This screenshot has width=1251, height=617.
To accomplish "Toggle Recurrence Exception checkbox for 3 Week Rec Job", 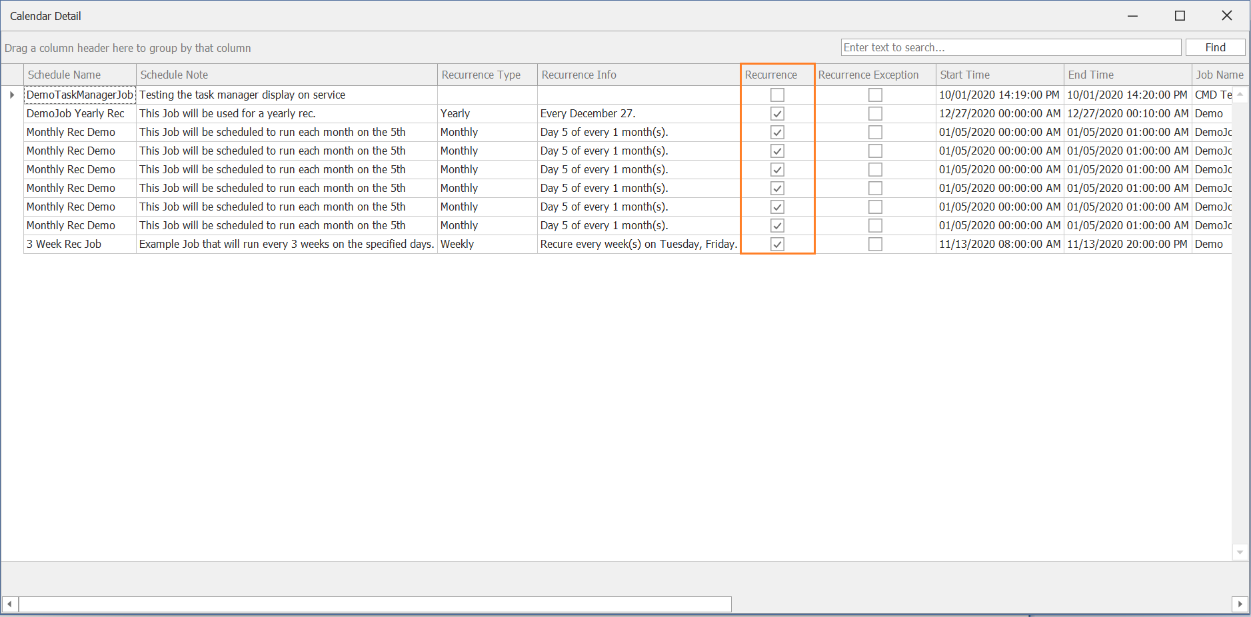I will 875,245.
